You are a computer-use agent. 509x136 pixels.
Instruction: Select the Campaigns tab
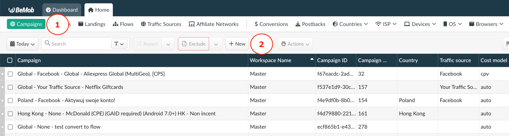coord(26,24)
